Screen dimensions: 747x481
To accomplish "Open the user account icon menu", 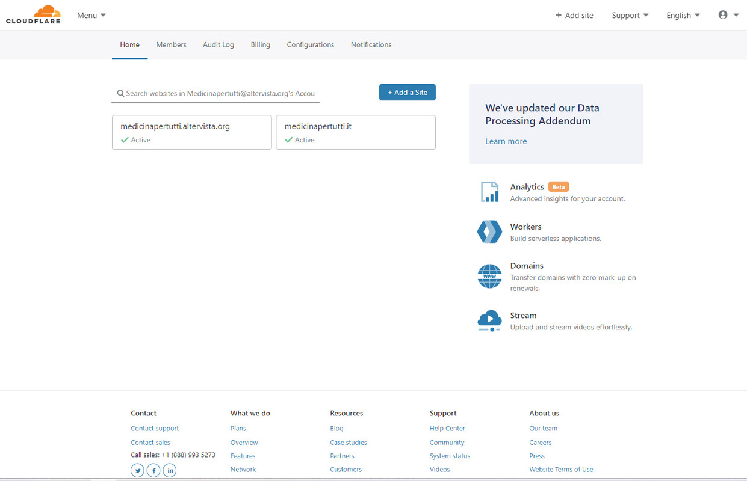I will [x=728, y=15].
